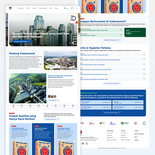
Task: Click the OJK partner logo
Action: tap(92, 123)
